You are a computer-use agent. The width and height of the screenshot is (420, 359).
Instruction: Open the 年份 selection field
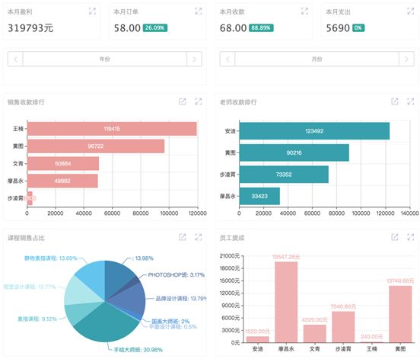pyautogui.click(x=105, y=59)
